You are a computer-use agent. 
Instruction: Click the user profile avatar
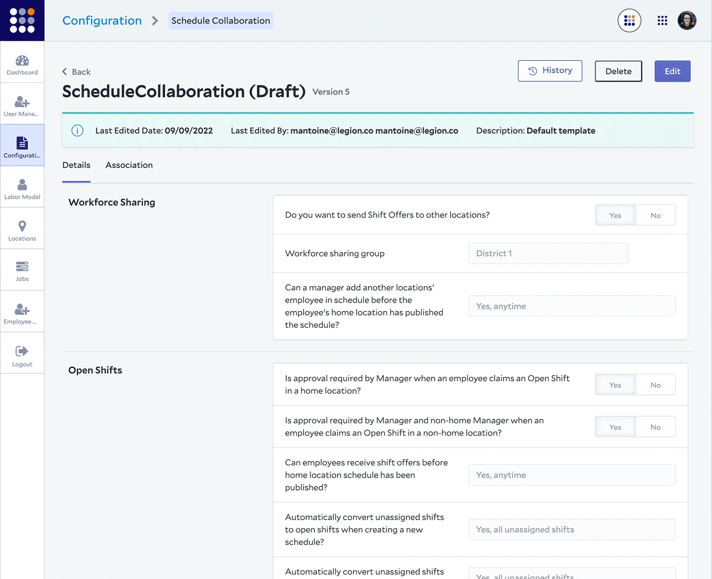(687, 21)
